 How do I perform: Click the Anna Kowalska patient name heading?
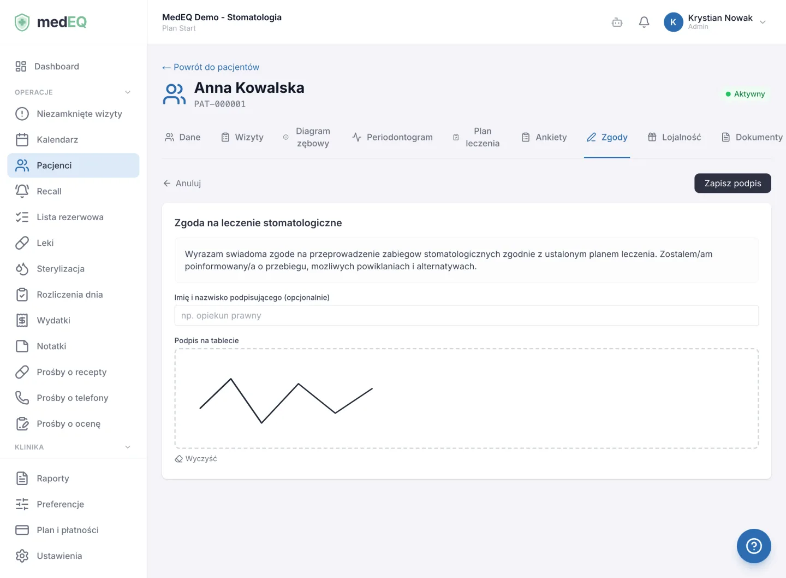pyautogui.click(x=249, y=88)
